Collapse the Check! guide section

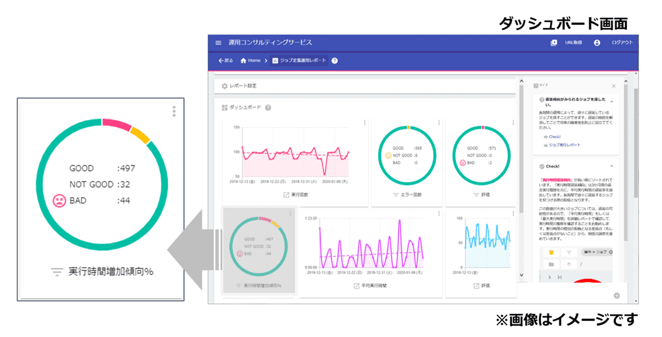tap(611, 166)
